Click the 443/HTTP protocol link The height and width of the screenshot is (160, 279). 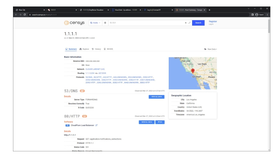click(x=107, y=77)
